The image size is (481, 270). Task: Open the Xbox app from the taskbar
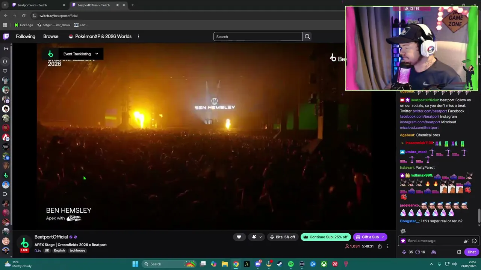[x=324, y=264]
